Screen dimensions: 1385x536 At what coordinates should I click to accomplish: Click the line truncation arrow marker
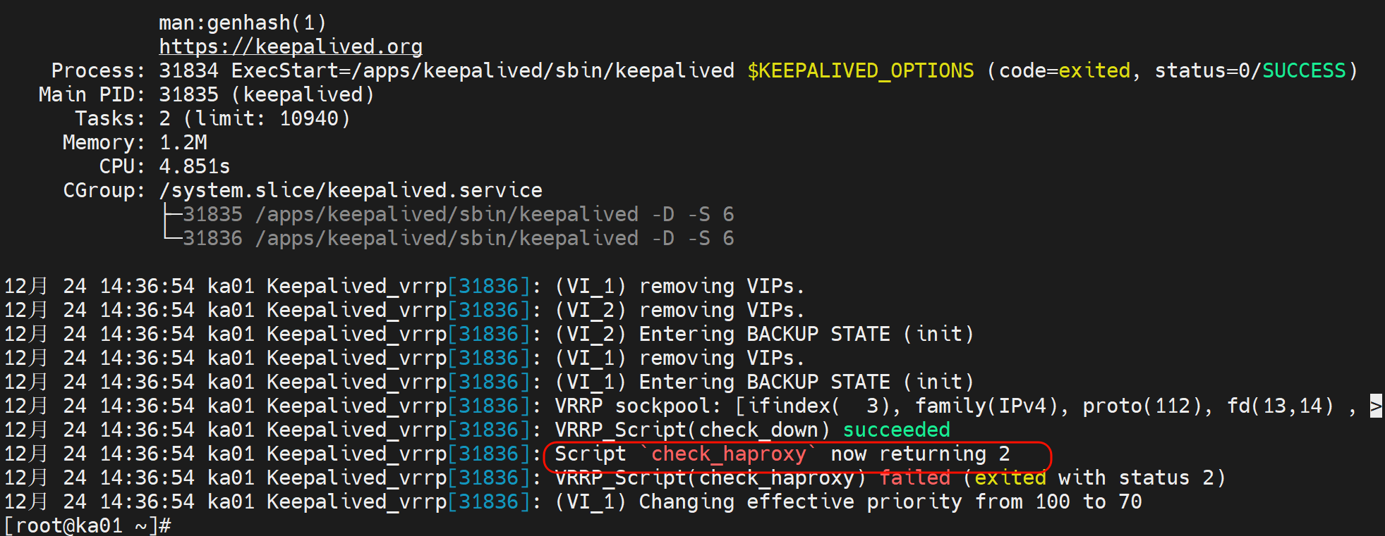coord(1375,406)
